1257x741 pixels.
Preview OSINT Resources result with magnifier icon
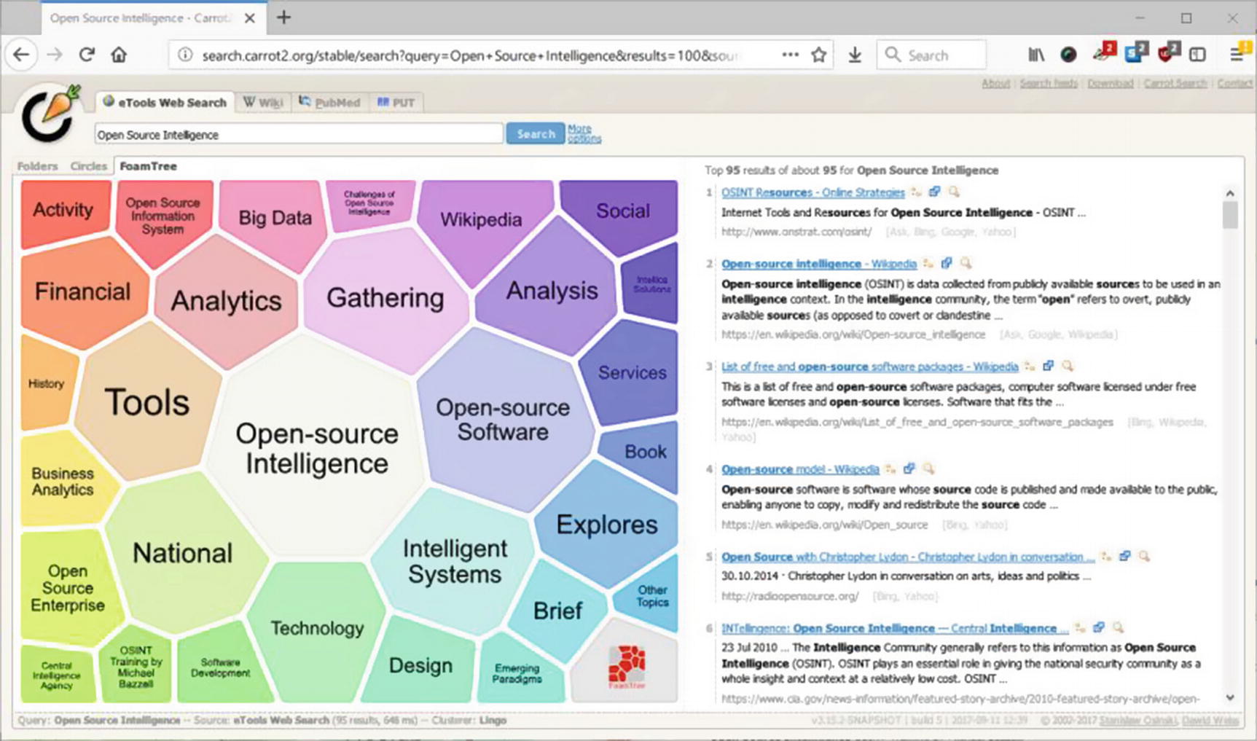[954, 192]
